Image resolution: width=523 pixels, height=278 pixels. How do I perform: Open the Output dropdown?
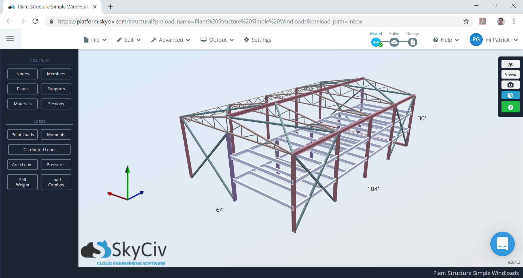coord(217,40)
